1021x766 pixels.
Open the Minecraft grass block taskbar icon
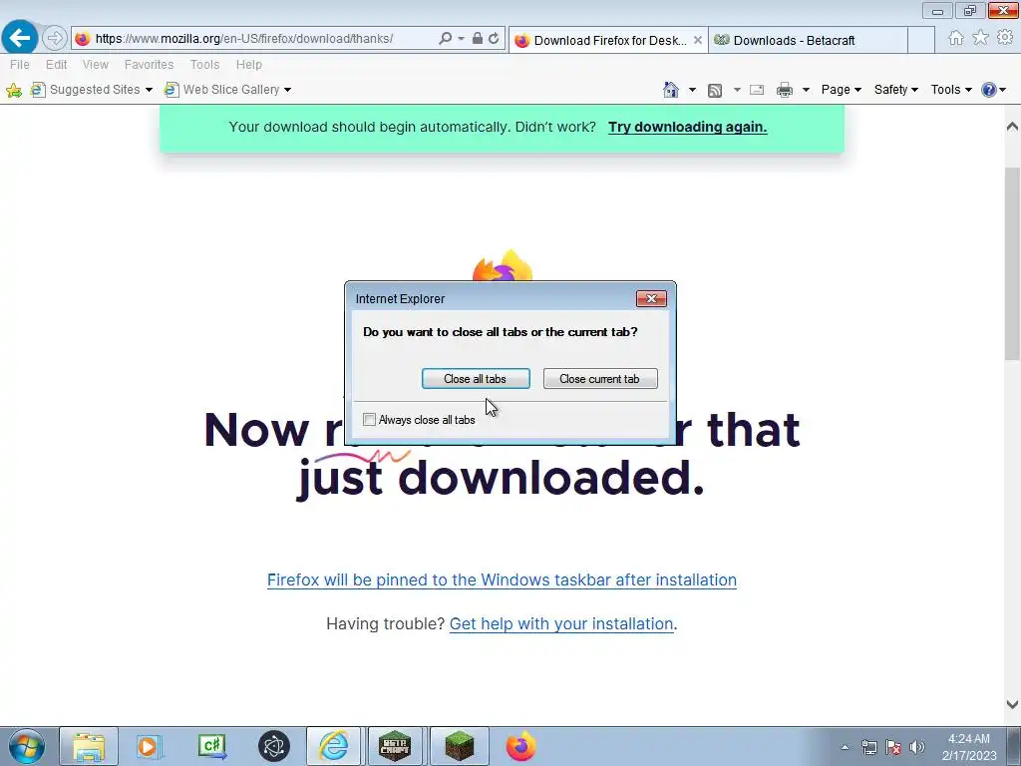point(459,746)
